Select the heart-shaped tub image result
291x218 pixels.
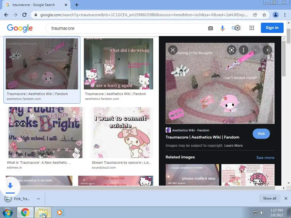42,64
